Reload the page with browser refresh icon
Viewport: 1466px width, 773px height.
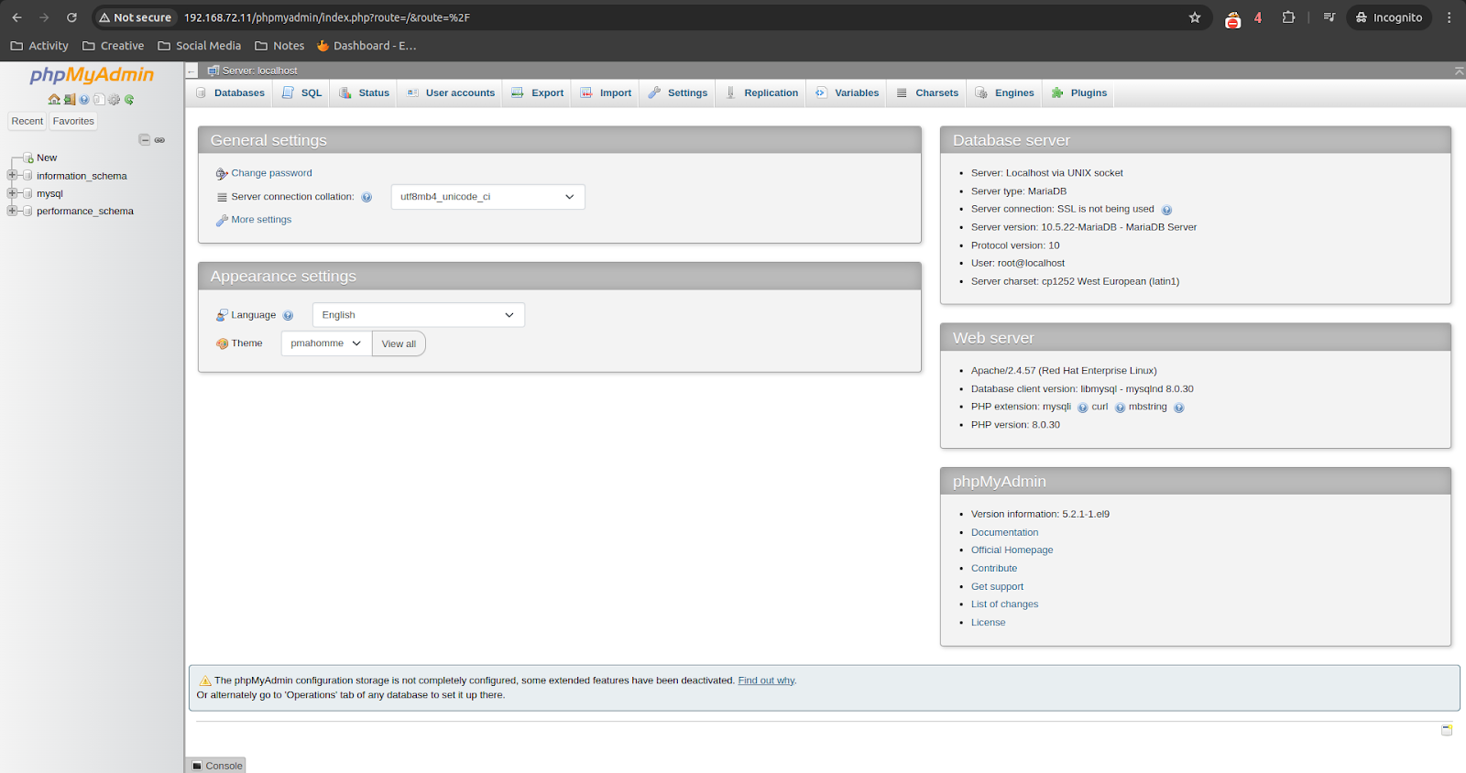(71, 17)
